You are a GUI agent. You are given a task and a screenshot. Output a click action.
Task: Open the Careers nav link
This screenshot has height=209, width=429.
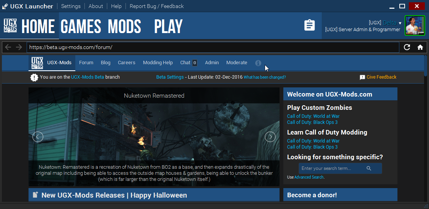click(x=127, y=63)
